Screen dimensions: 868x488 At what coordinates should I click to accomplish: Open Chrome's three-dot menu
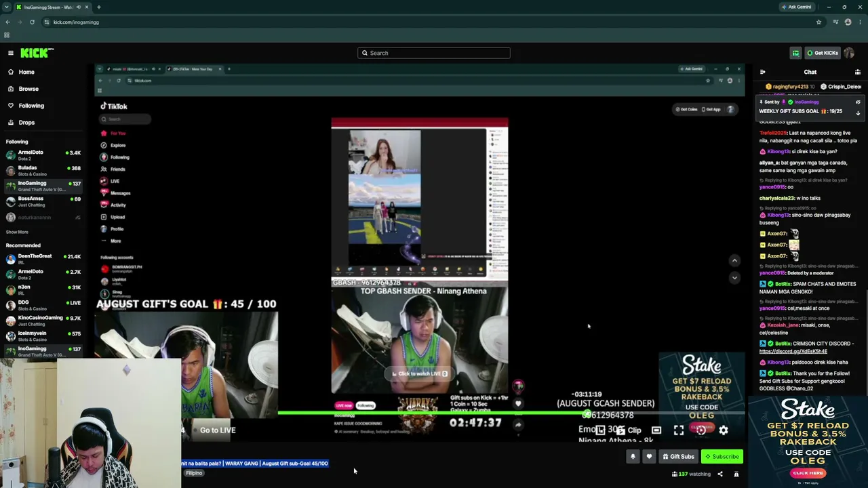(x=859, y=22)
